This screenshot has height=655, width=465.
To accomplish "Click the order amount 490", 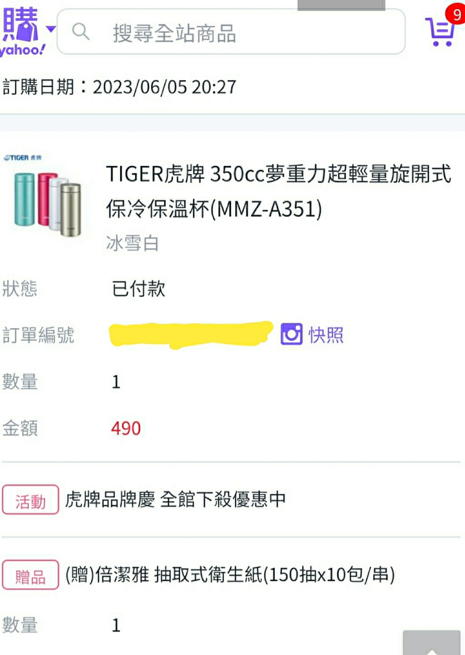I will pos(126,428).
